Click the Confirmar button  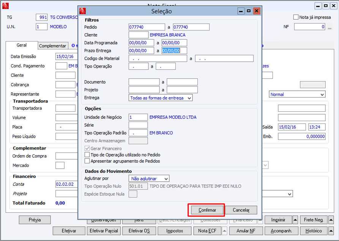coord(207,210)
